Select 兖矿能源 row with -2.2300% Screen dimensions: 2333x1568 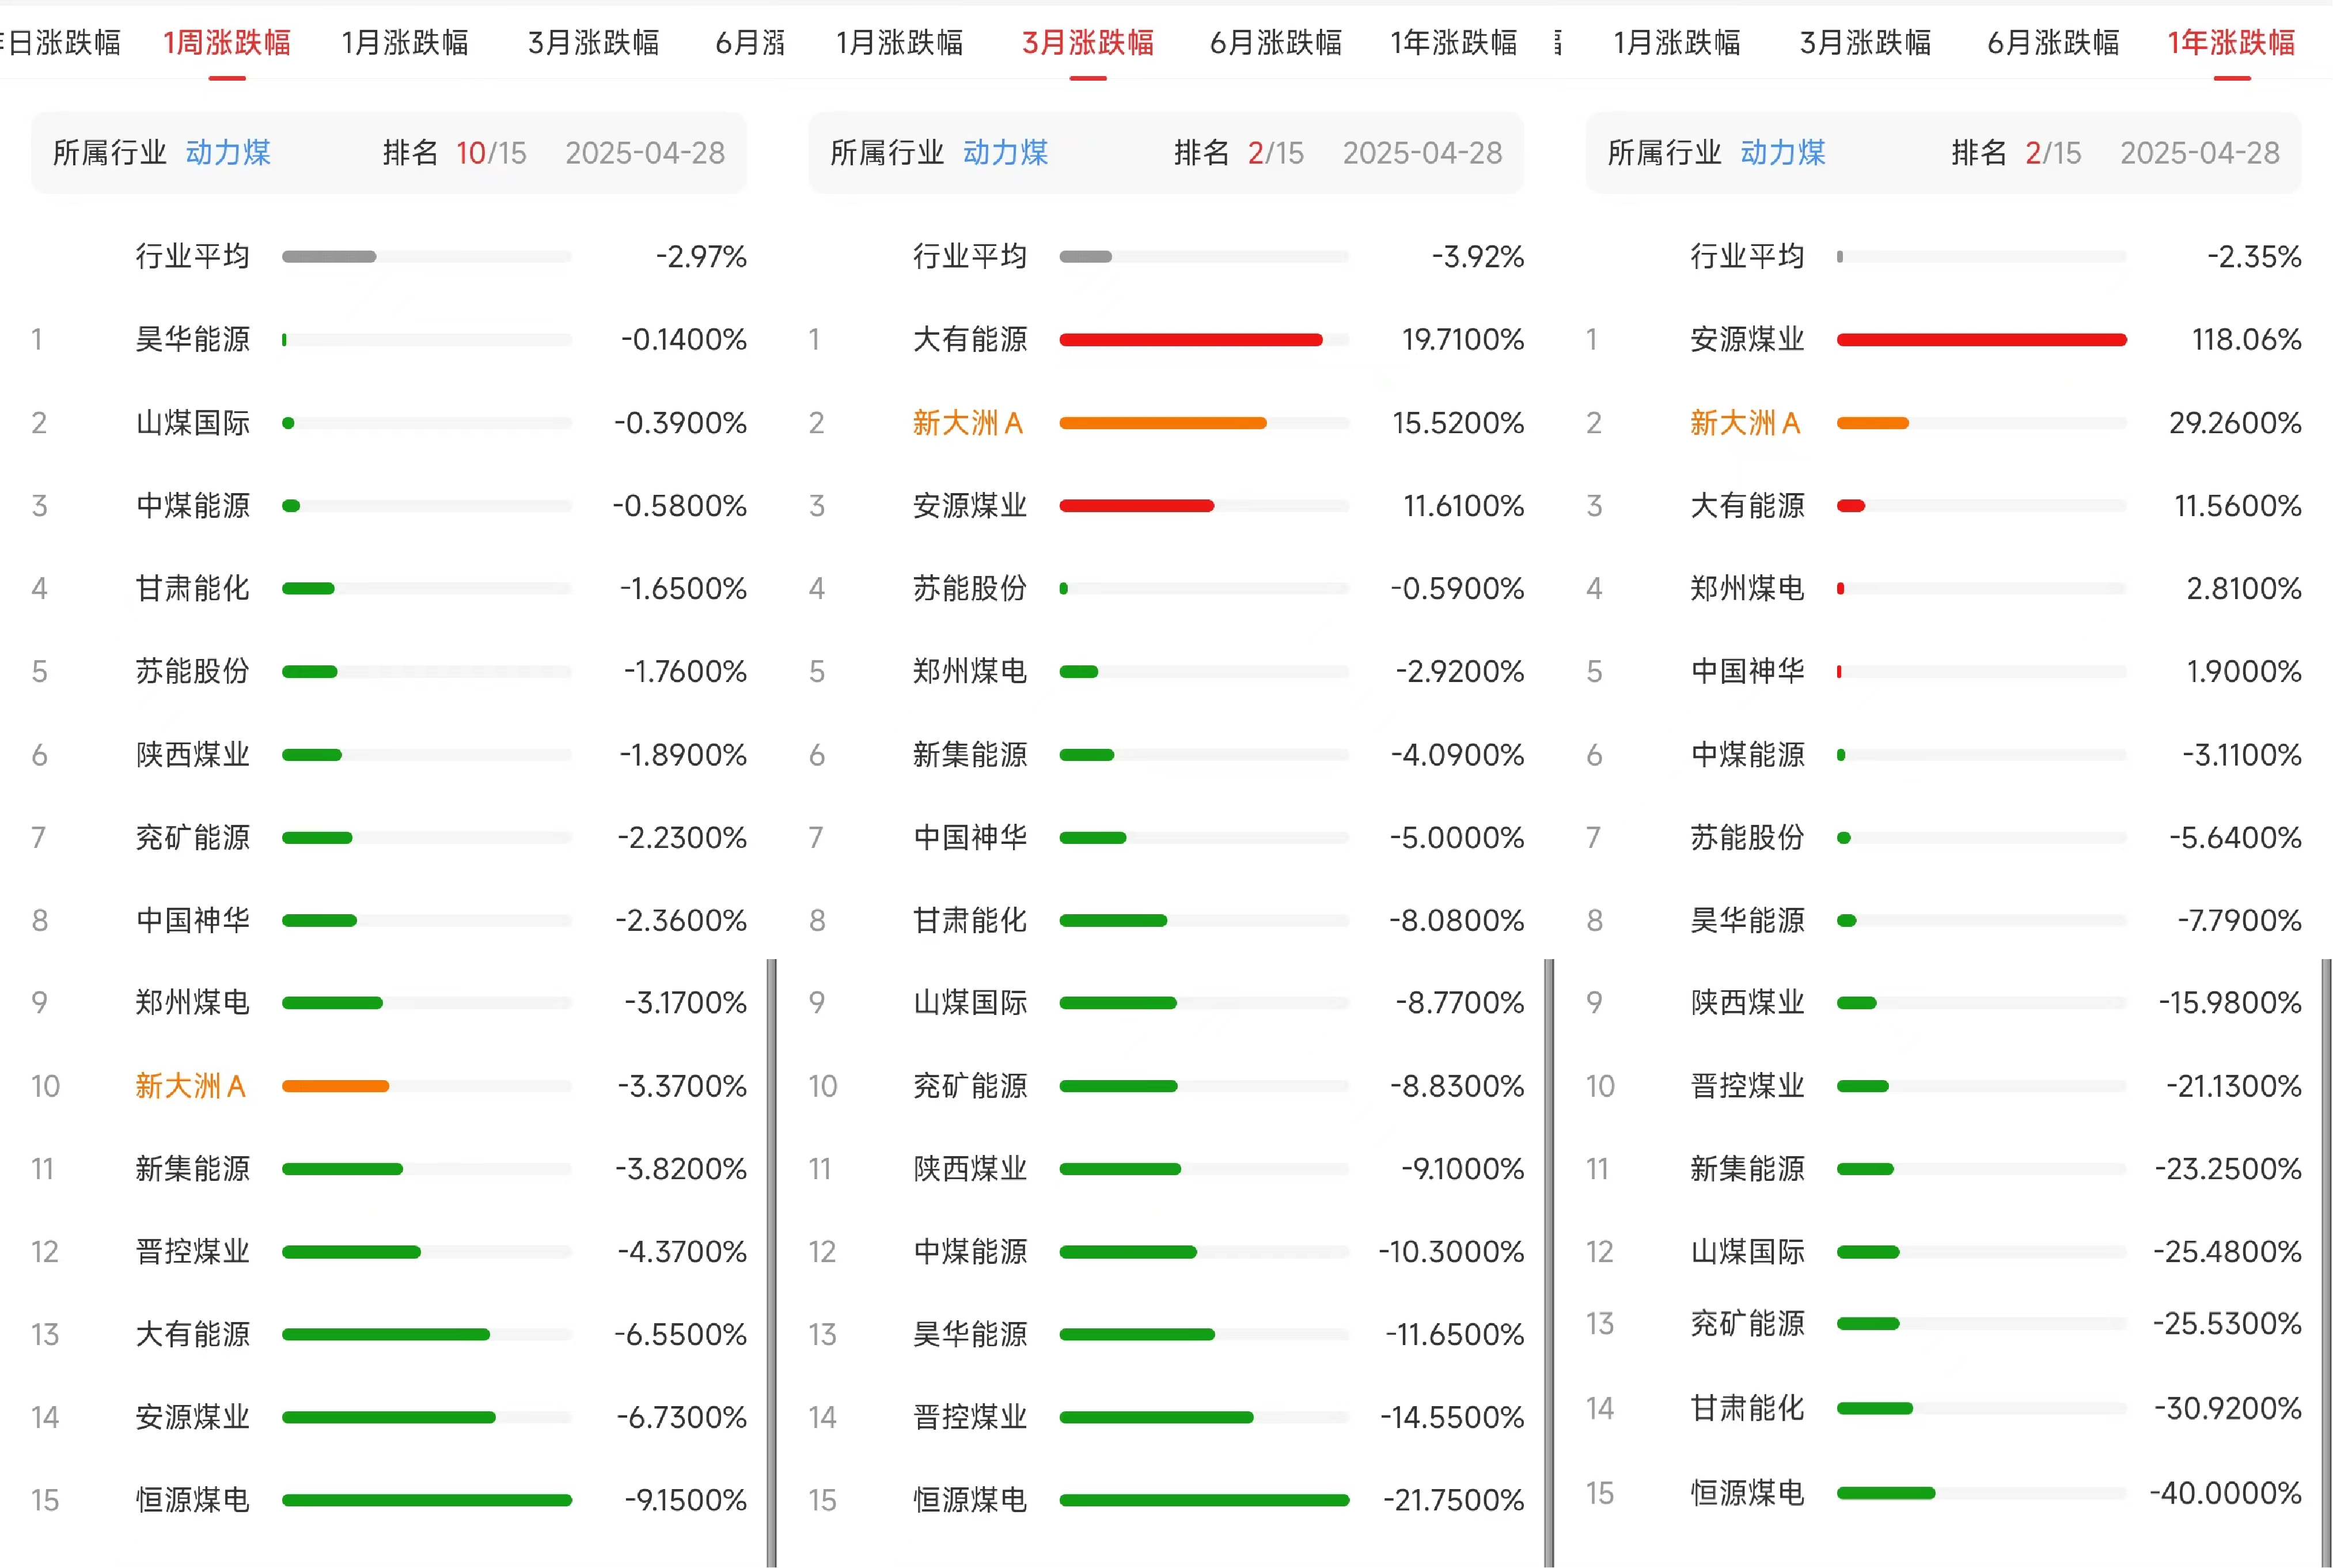pyautogui.click(x=389, y=837)
